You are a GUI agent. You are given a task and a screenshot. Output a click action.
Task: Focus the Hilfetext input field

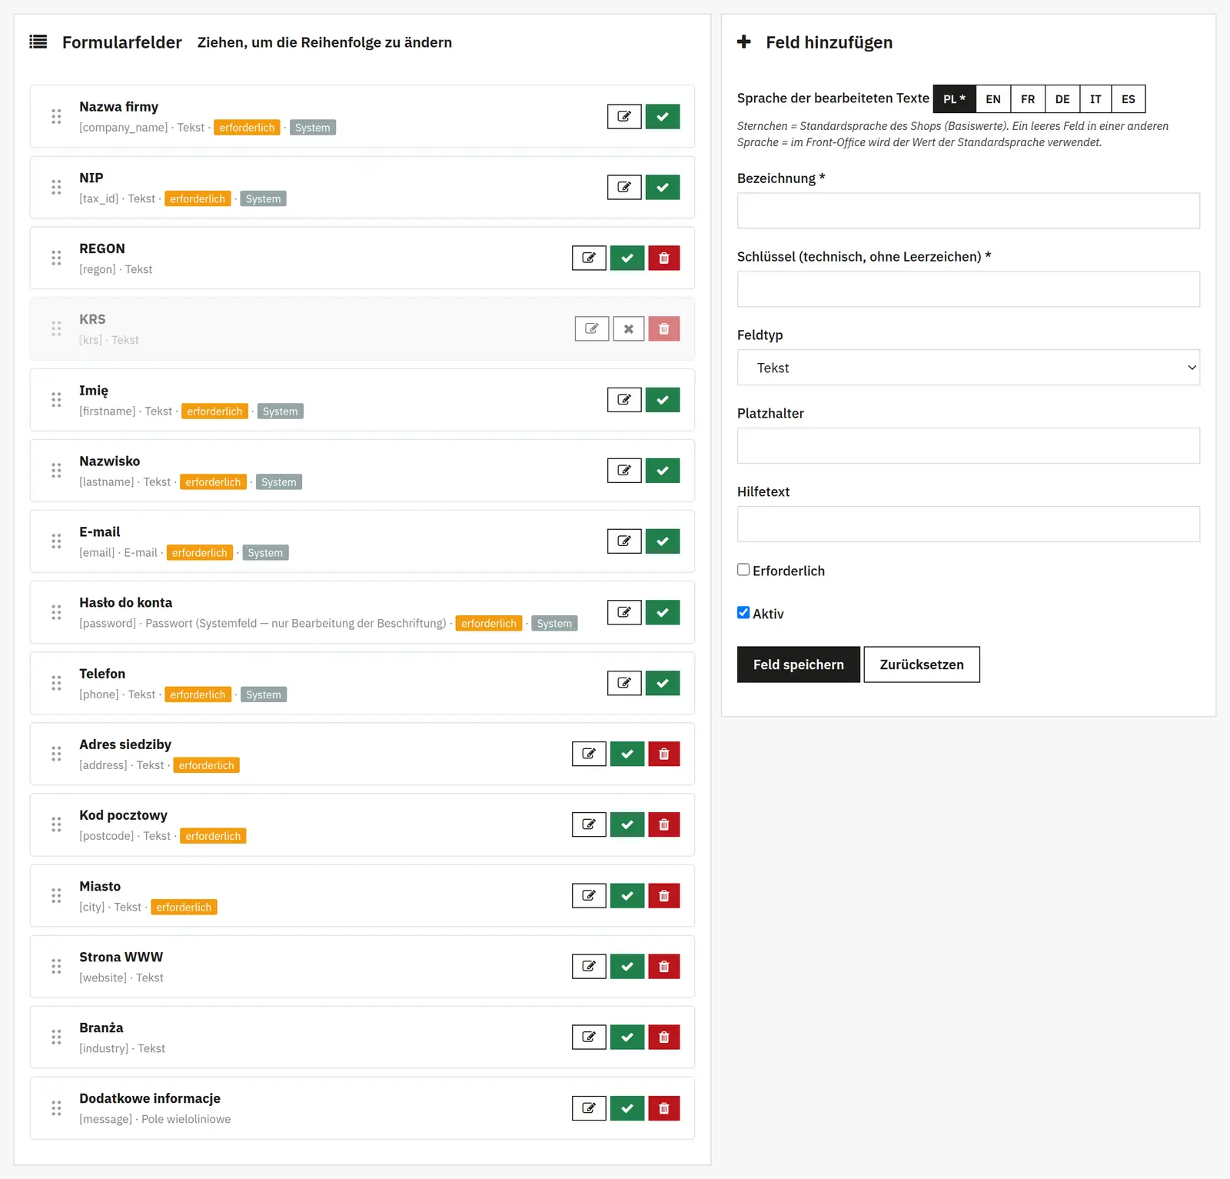[969, 525]
